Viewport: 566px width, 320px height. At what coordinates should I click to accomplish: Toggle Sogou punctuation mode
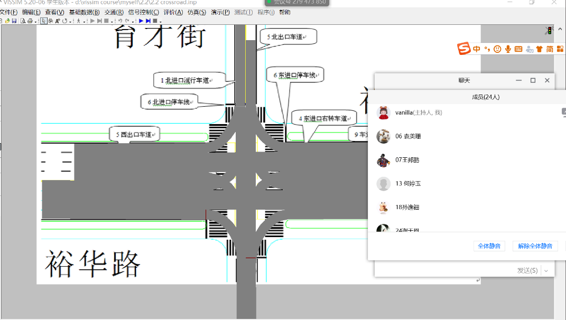tap(487, 49)
